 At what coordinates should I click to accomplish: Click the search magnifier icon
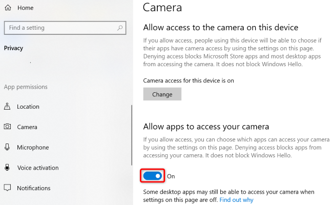[120, 28]
